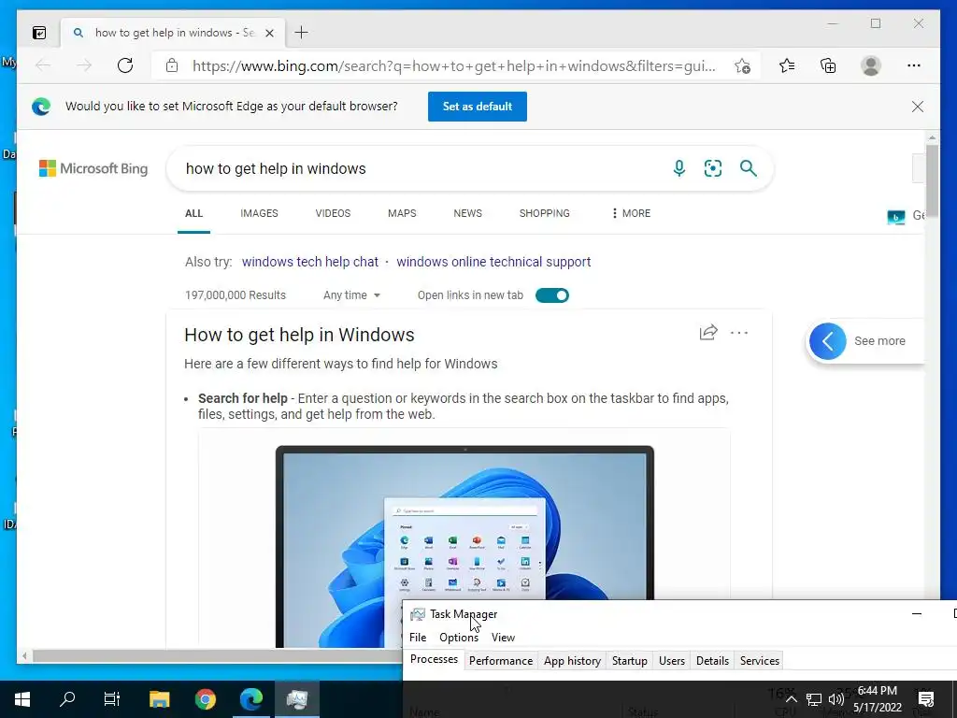The image size is (957, 718).
Task: Switch to Task Manager Details tab
Action: click(x=712, y=661)
